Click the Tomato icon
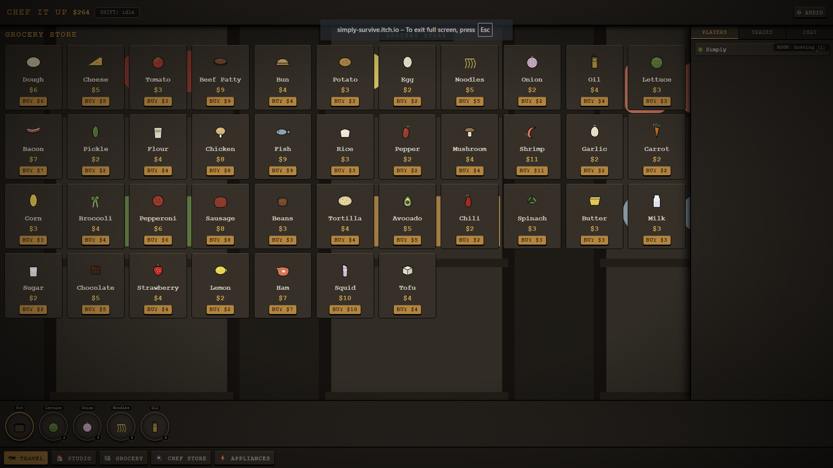Image resolution: width=833 pixels, height=468 pixels. coord(158,62)
